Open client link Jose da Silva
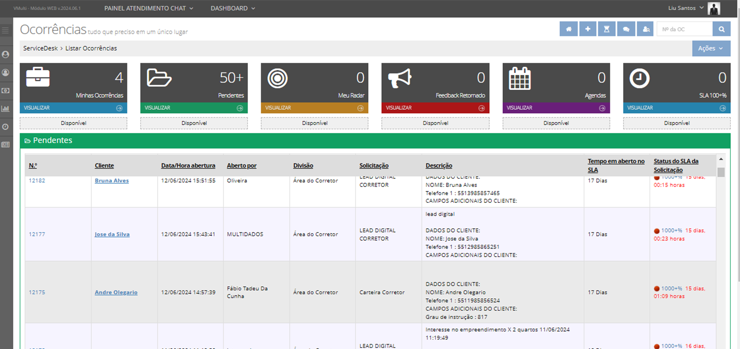The height and width of the screenshot is (349, 740). pos(112,234)
